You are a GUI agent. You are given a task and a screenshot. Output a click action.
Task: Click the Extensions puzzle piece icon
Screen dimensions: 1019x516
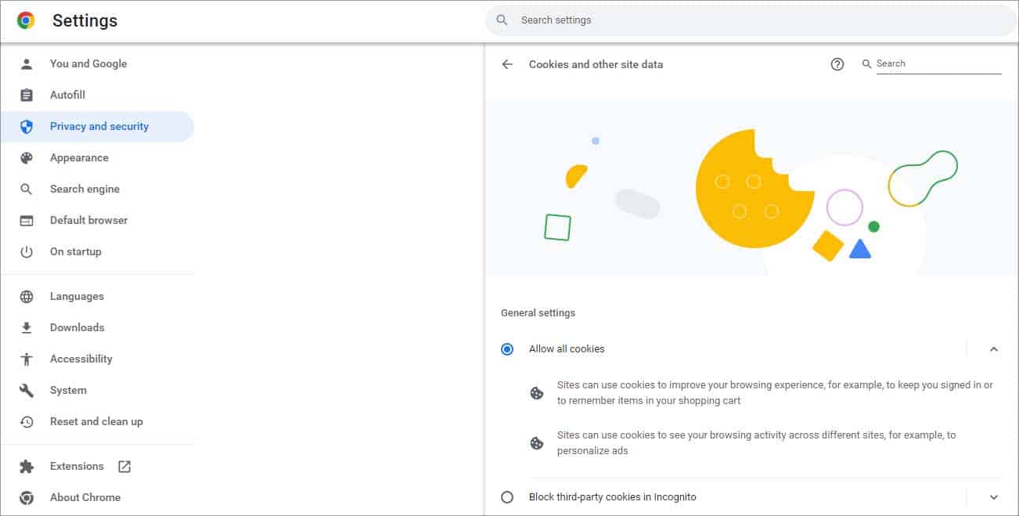coord(27,467)
